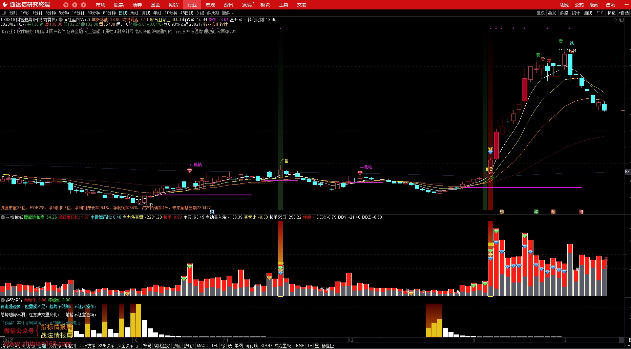
Task: Click the 通达信 bird logo icon
Action: (x=5, y=4)
